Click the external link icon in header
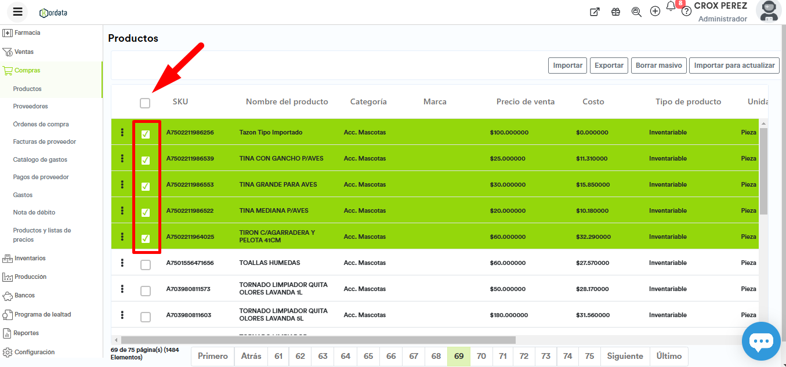This screenshot has height=367, width=786. pos(595,12)
